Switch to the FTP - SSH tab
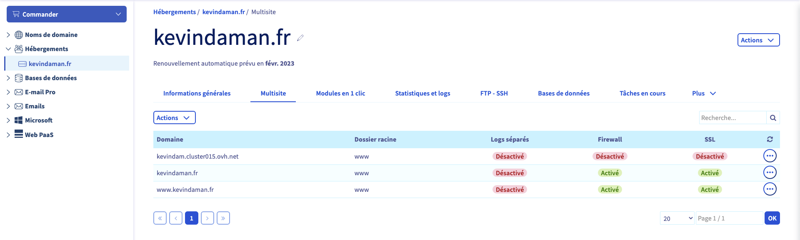 click(494, 93)
